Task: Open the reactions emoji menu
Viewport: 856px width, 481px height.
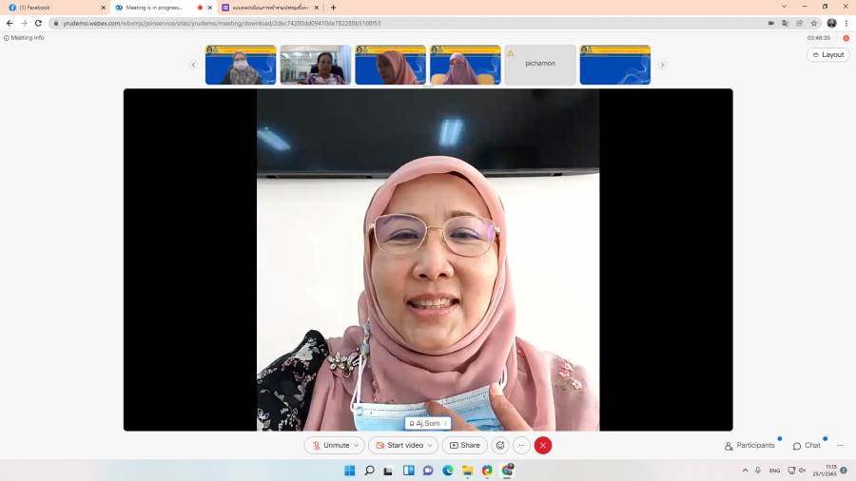Action: pyautogui.click(x=500, y=445)
